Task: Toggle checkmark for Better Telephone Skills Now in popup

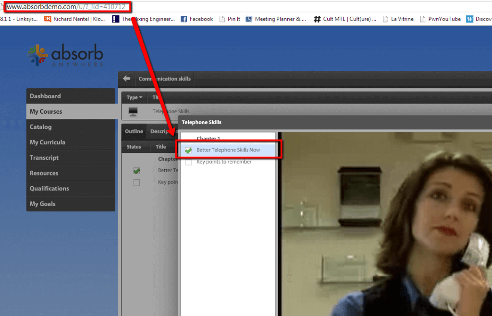Action: (x=188, y=150)
